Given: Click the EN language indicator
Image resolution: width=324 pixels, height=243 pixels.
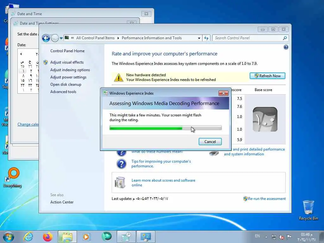Looking at the screenshot, I should [x=257, y=236].
